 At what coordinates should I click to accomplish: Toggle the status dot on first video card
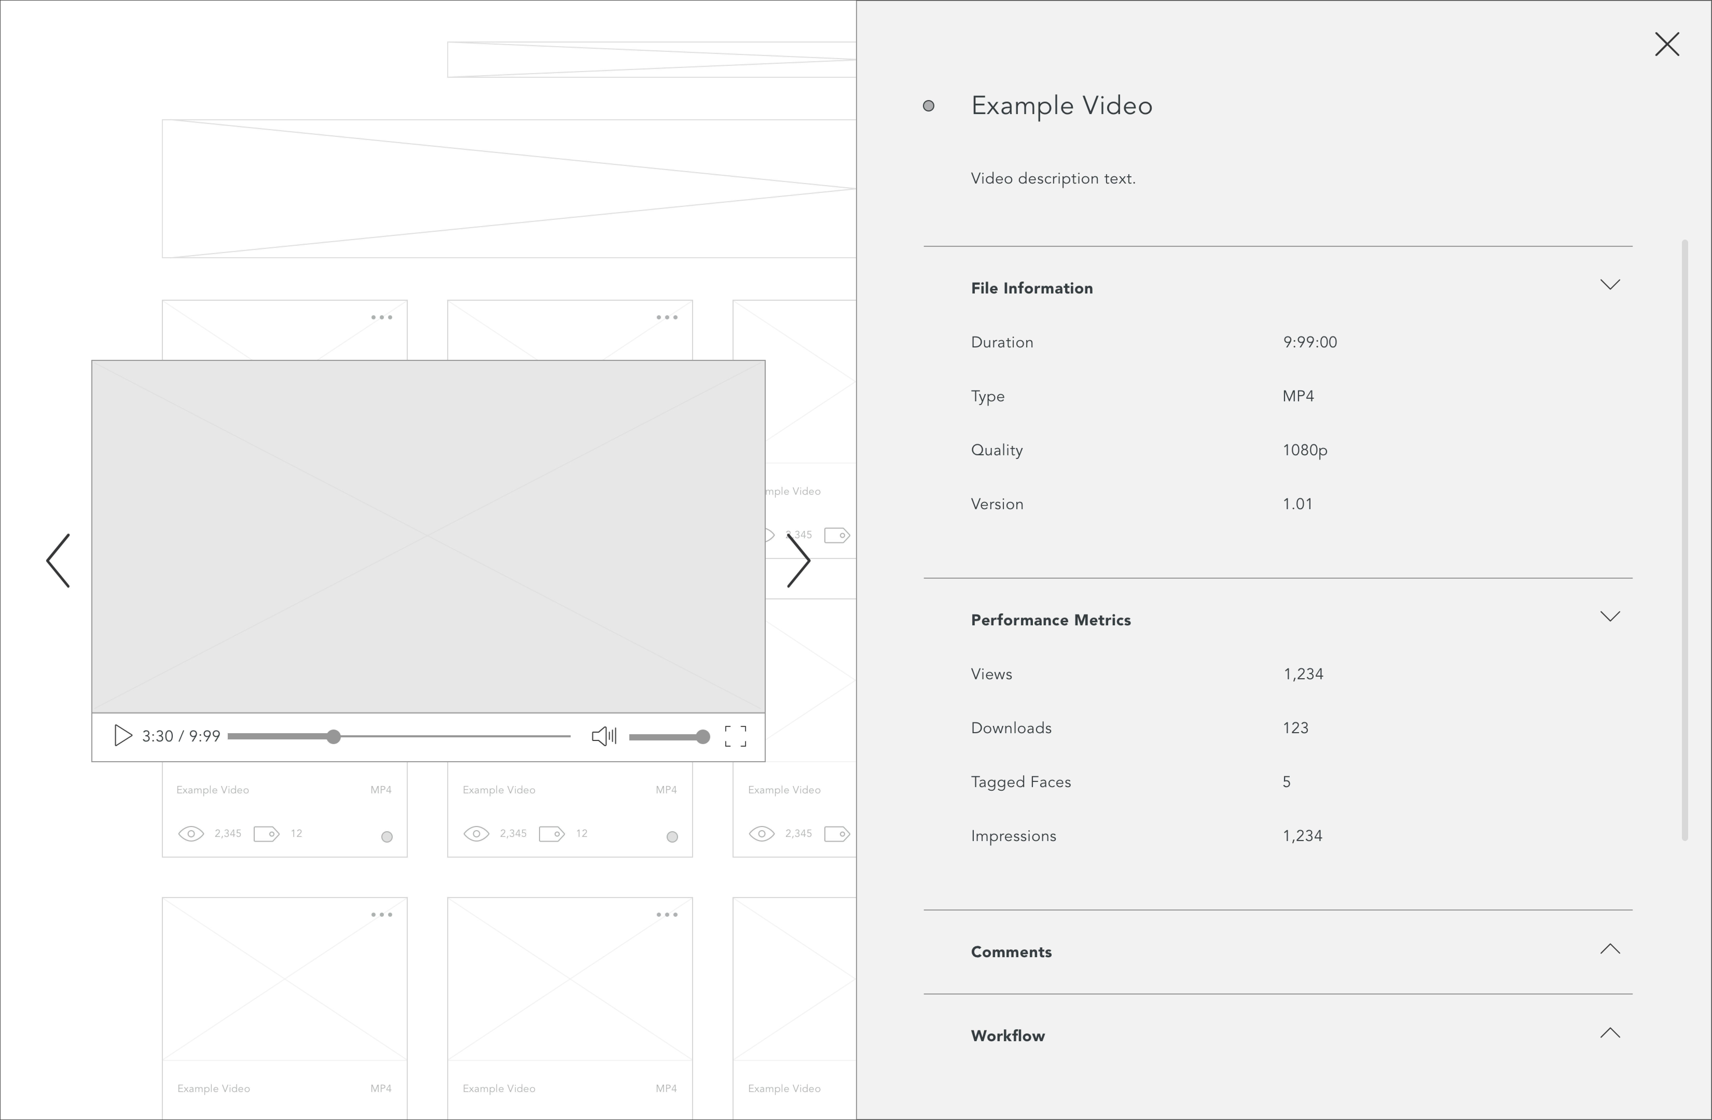click(x=387, y=837)
